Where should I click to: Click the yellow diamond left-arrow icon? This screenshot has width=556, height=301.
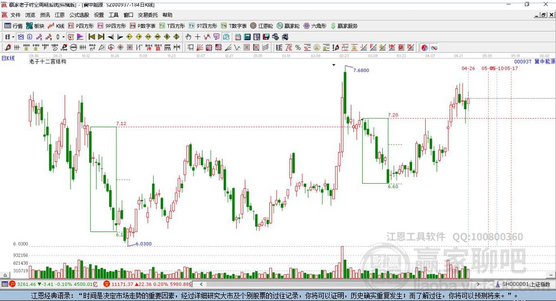pos(129,37)
